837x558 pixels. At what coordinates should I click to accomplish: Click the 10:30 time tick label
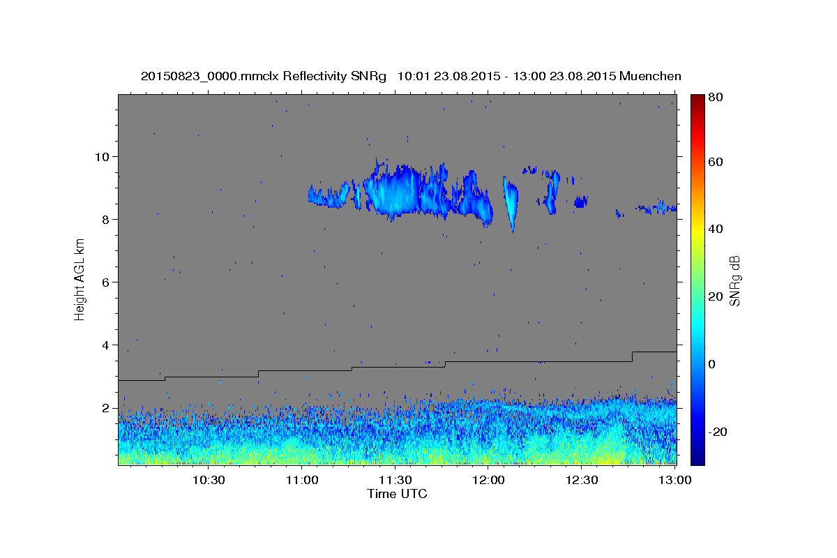click(x=209, y=480)
